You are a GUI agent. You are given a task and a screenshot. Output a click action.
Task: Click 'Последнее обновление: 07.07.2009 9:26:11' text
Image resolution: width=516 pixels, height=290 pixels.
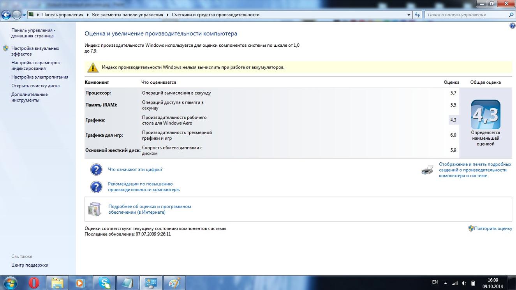click(128, 234)
